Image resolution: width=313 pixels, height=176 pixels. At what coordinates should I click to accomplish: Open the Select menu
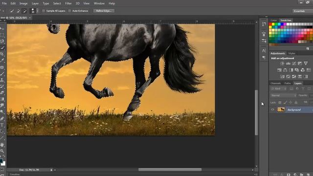coord(57,3)
